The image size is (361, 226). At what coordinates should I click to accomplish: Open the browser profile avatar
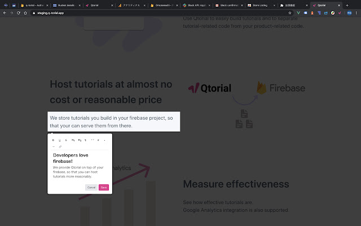349,13
